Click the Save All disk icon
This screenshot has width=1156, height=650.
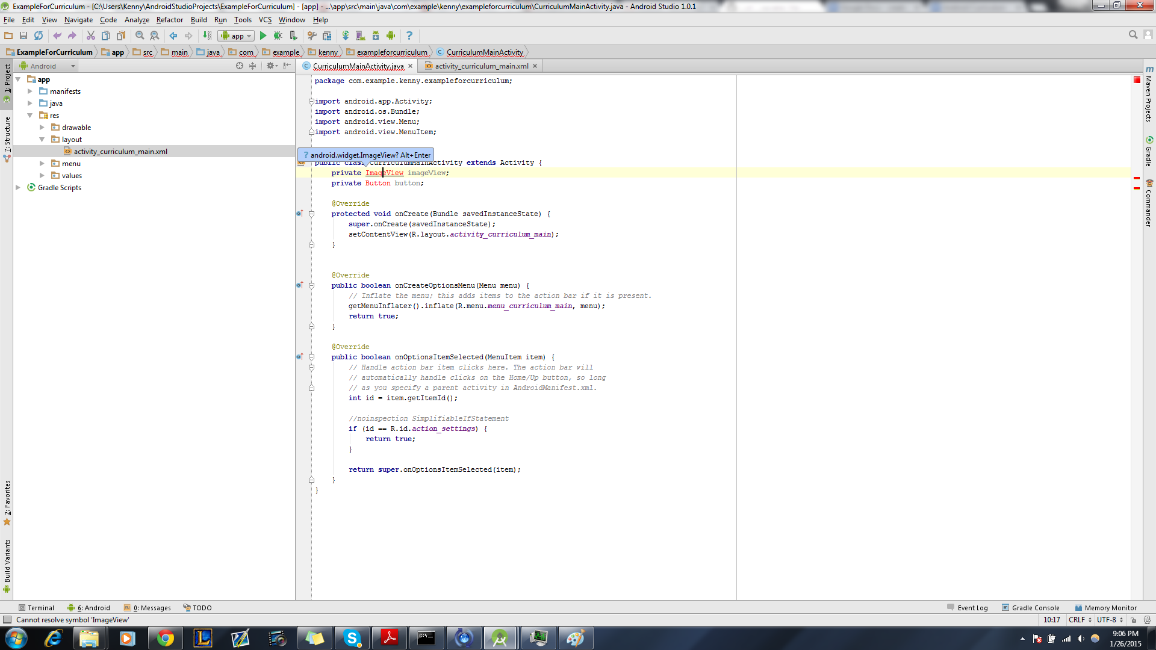(x=23, y=36)
